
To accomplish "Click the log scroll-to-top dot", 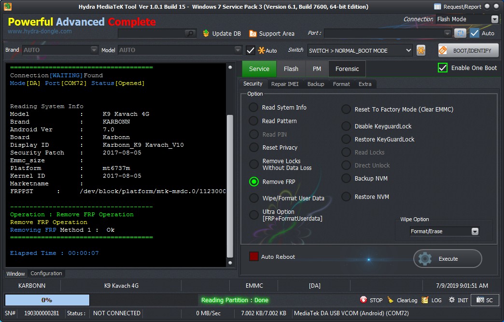I will click(x=230, y=68).
